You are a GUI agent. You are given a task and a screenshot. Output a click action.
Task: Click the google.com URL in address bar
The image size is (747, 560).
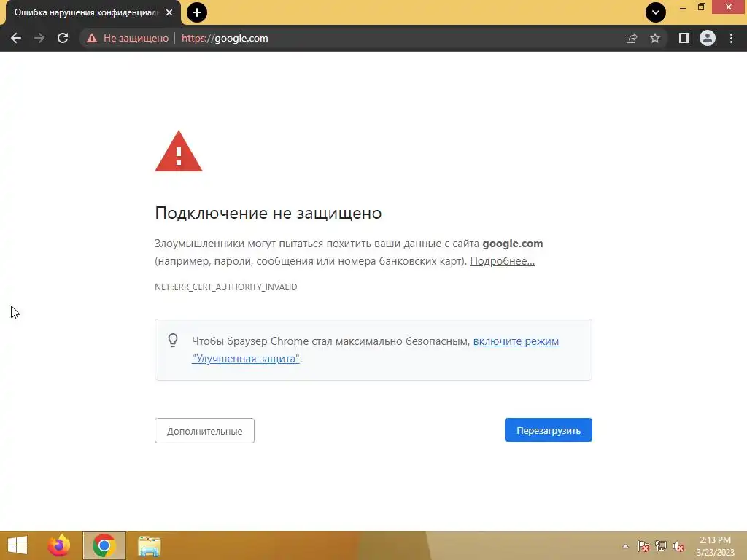point(225,38)
